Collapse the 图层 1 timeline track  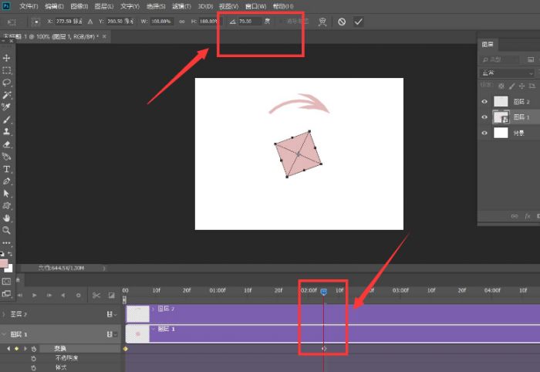coord(5,334)
